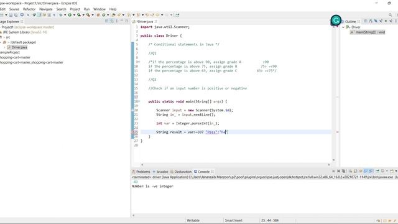Open the Source menu

click(14, 9)
